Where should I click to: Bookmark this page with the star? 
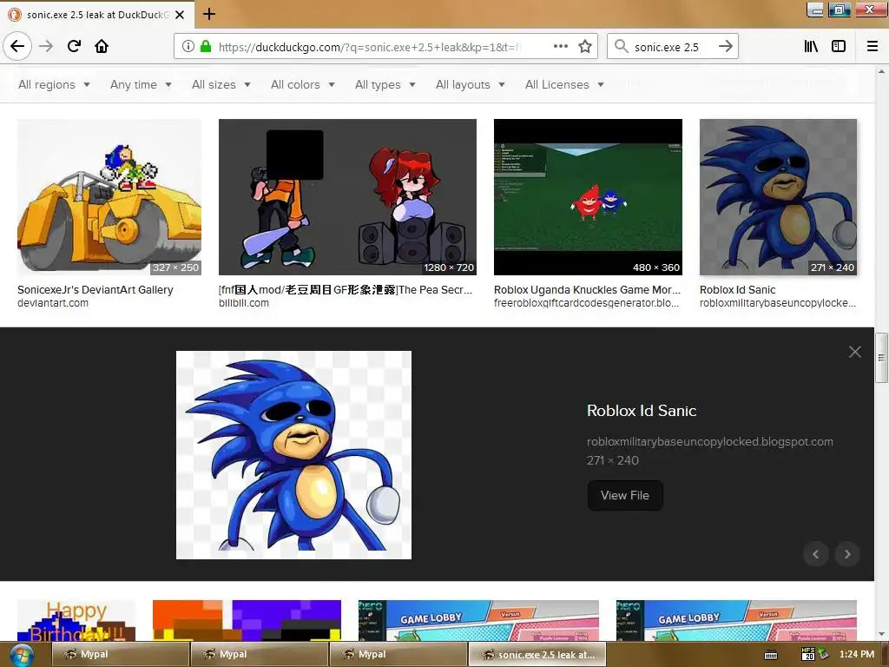[585, 46]
